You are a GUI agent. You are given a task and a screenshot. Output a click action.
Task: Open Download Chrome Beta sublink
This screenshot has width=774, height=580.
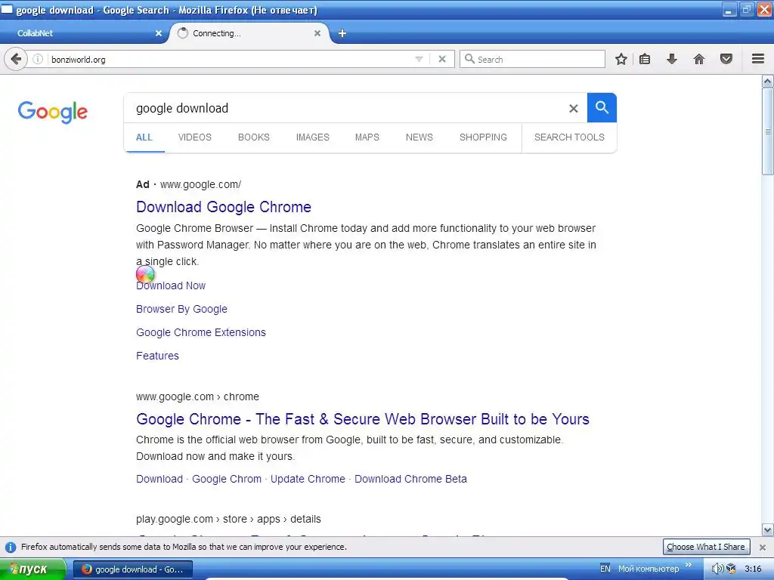[410, 479]
